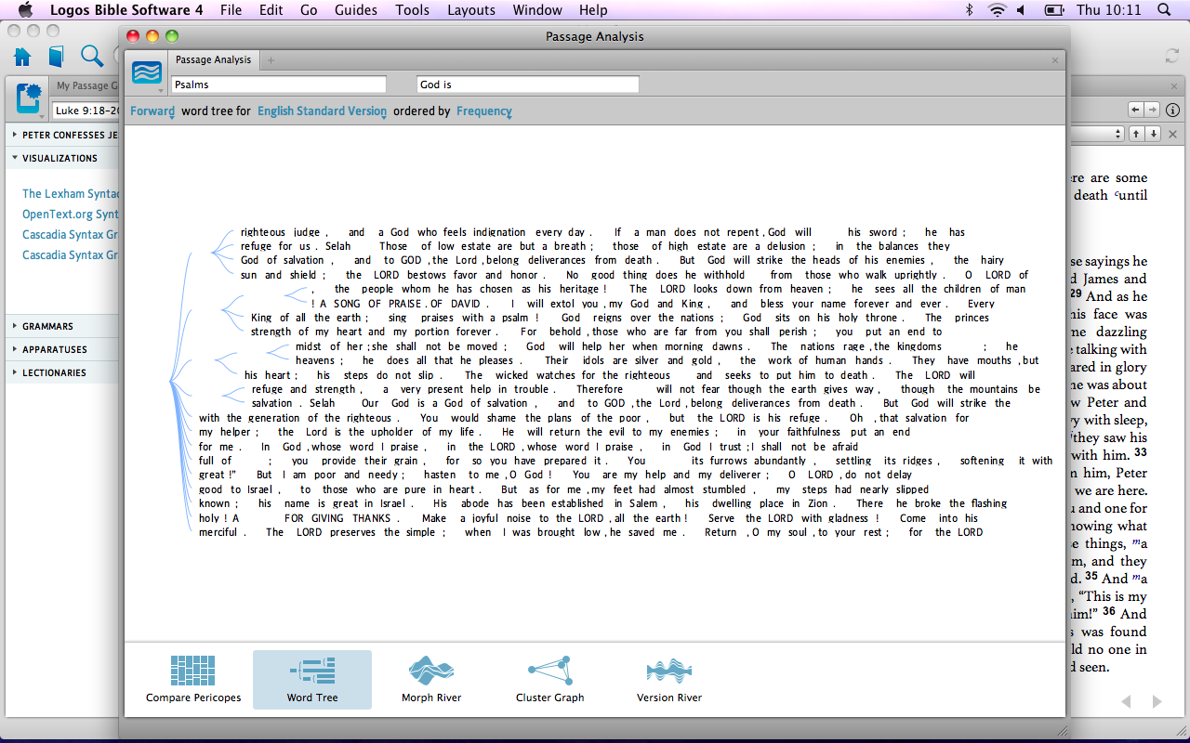Go to next page arrow in resource

point(1157,701)
